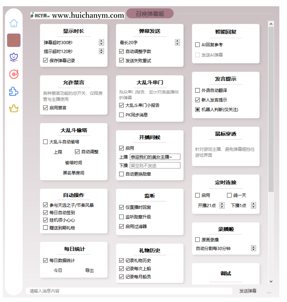The height and width of the screenshot is (302, 287).
Task: Select the home icon in the sidebar
Action: (x=13, y=24)
